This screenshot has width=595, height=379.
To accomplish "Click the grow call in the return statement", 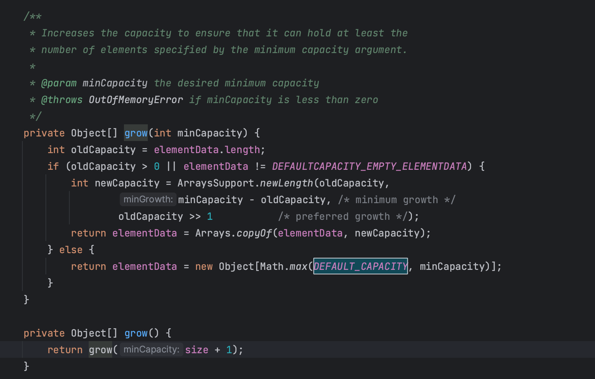I will 100,350.
